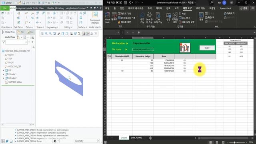Click Zoom In in Creo graphics toolbar

pyautogui.click(x=46, y=34)
